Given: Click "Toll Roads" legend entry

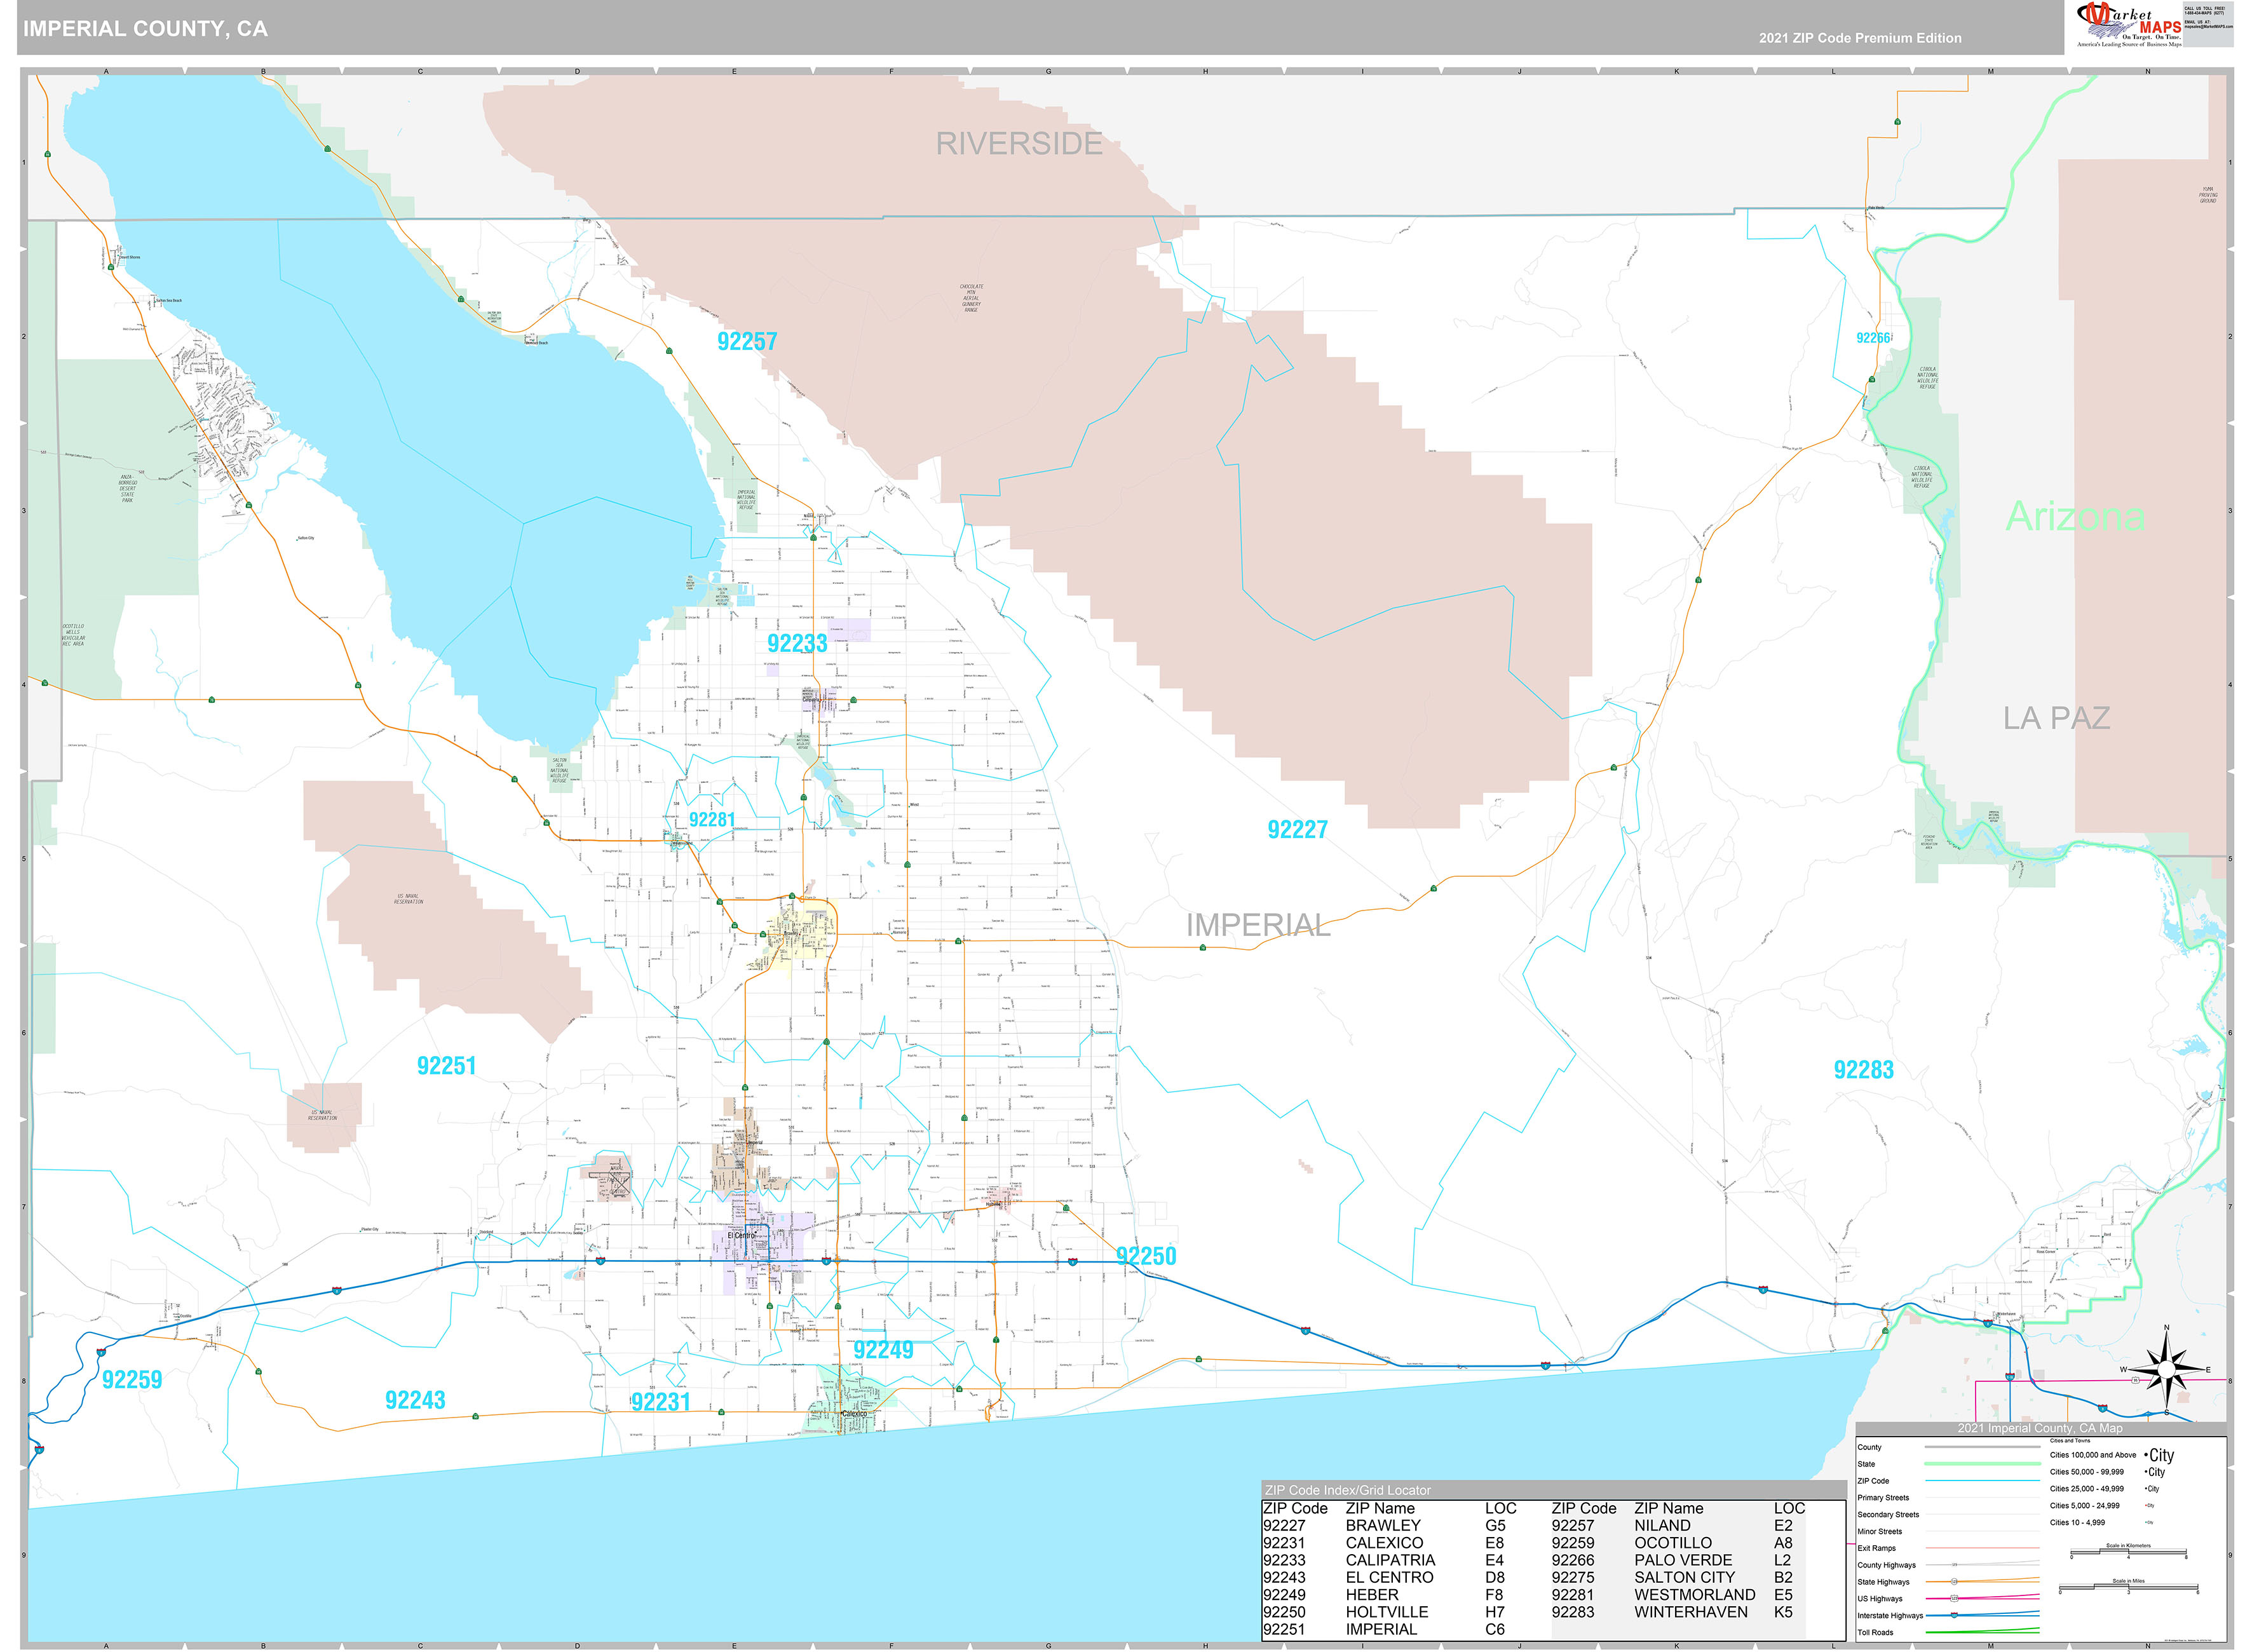Looking at the screenshot, I should pos(1875,1633).
